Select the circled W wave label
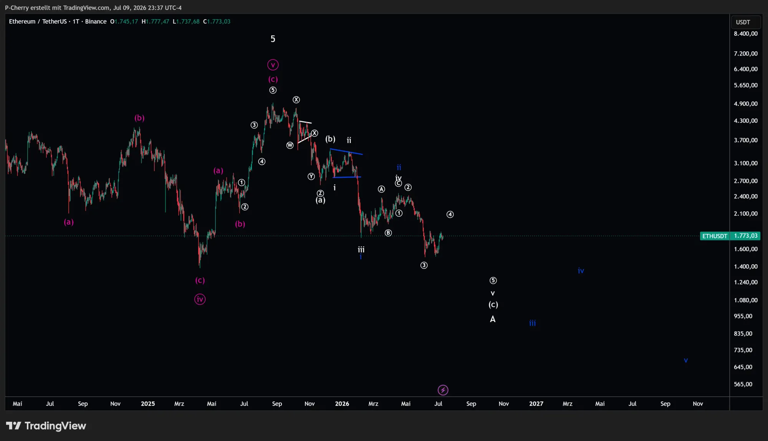The width and height of the screenshot is (768, 441). 290,145
